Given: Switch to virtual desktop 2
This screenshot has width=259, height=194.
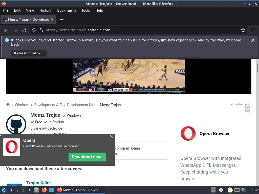Looking at the screenshot, I should 17,190.
